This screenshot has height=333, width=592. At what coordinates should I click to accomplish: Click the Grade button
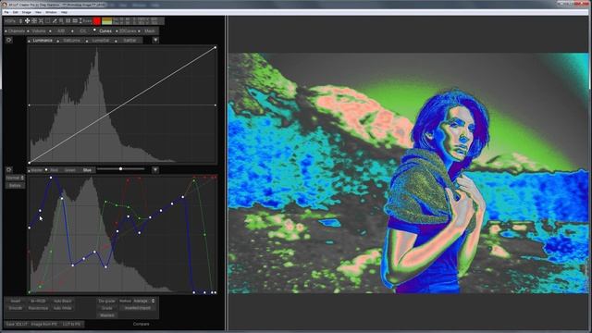107,308
